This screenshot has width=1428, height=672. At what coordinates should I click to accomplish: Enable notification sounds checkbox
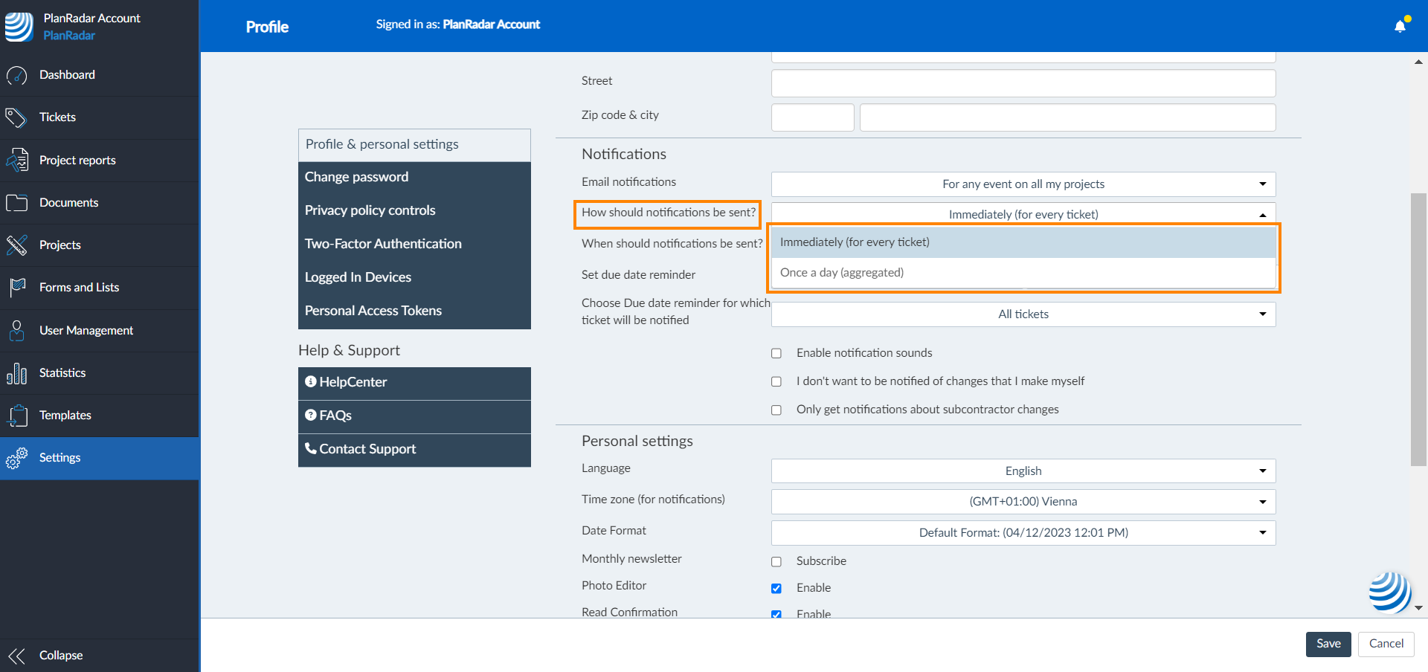click(x=776, y=353)
